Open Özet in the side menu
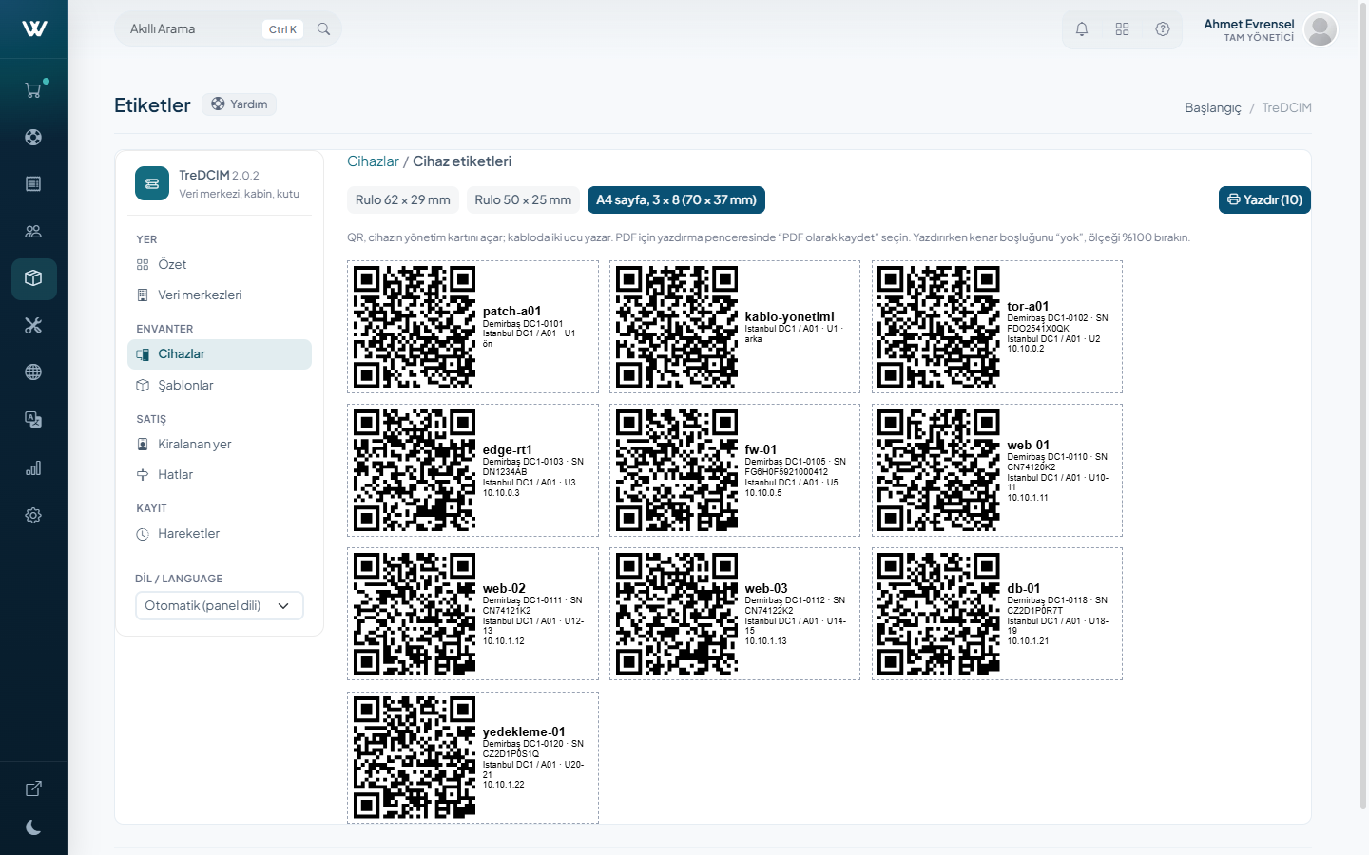 point(220,265)
